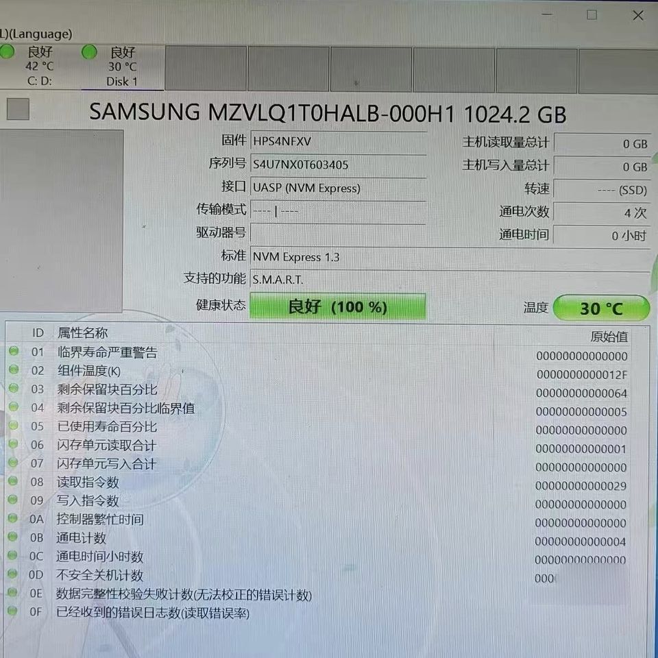Click the serial number field S4U7NX0T603405
Image resolution: width=658 pixels, height=658 pixels.
338,164
